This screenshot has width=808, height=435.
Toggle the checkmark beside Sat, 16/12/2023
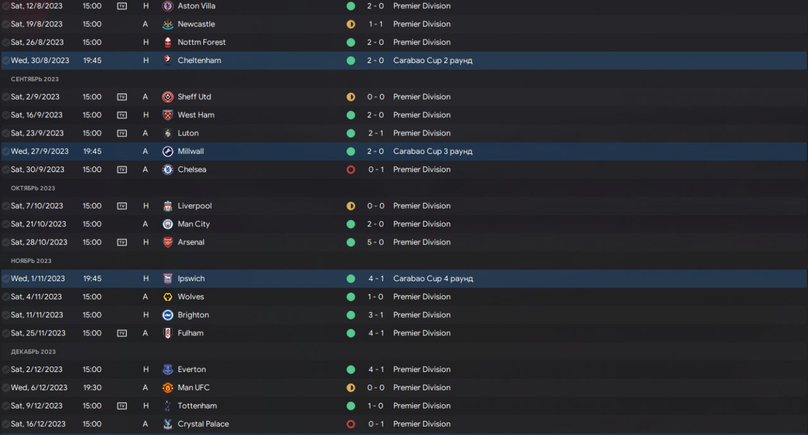click(6, 424)
